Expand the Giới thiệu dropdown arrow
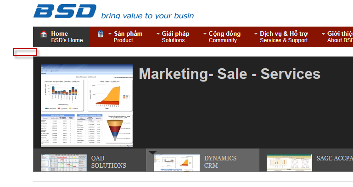Image resolution: width=353 pixels, height=187 pixels. (323, 34)
